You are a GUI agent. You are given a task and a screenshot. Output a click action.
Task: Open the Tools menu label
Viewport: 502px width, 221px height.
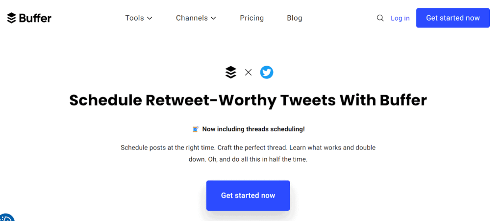coord(134,18)
